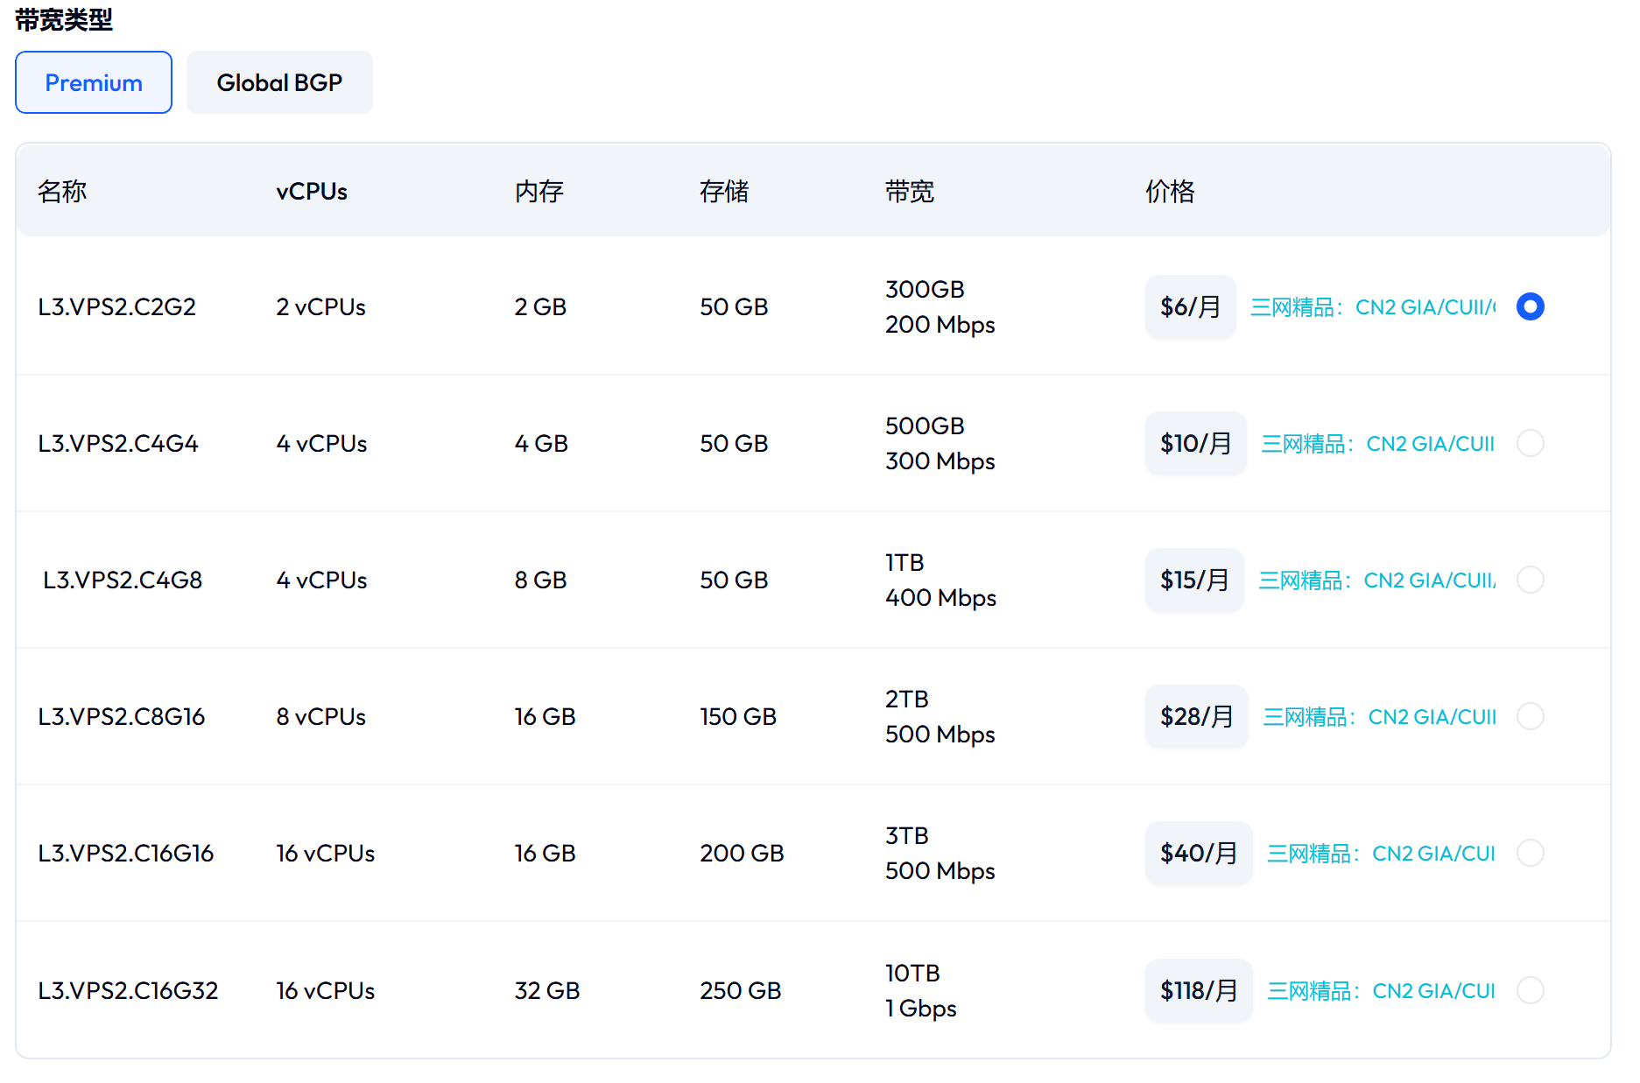Select the L3.VPS2.C2G2 plan radio button
The height and width of the screenshot is (1083, 1640).
pos(1530,306)
